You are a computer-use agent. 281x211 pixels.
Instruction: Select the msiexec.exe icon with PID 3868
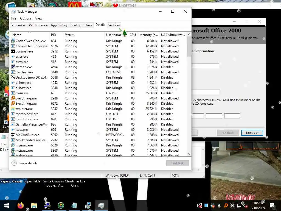(13, 150)
